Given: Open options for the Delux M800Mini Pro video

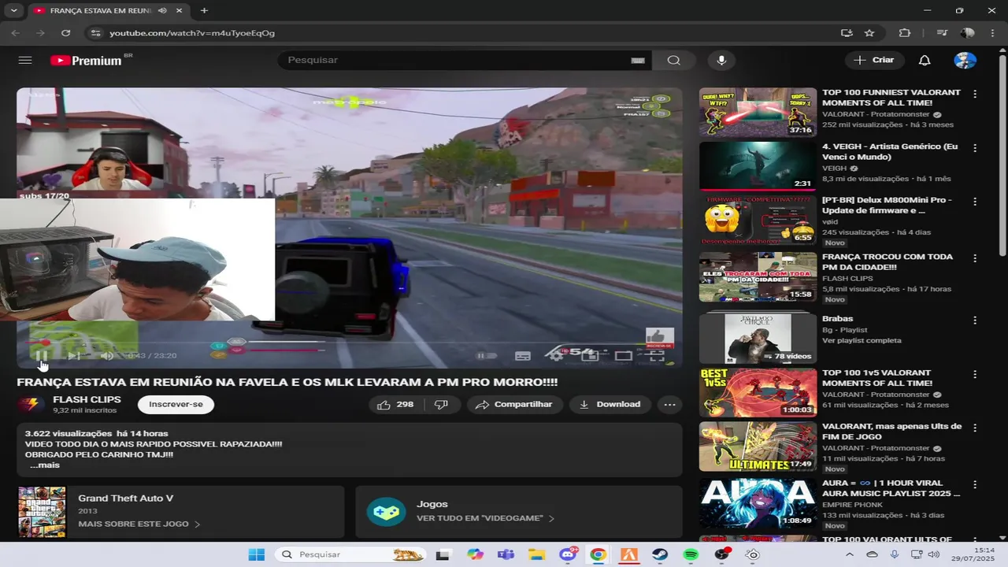Looking at the screenshot, I should click(975, 202).
